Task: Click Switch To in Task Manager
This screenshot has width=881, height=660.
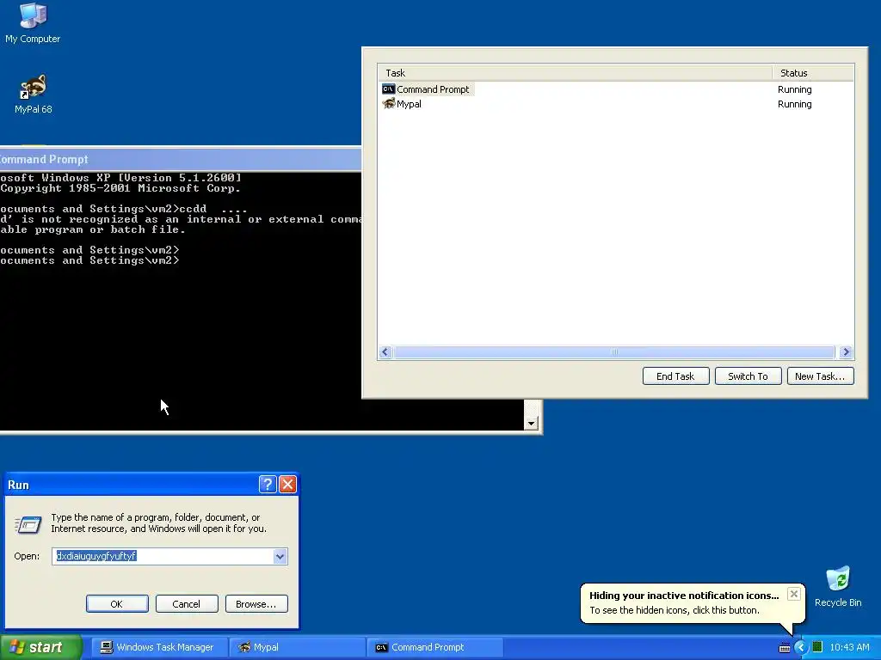Action: point(748,376)
